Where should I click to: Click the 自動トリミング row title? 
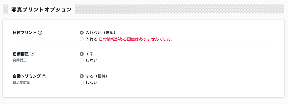click(27, 76)
